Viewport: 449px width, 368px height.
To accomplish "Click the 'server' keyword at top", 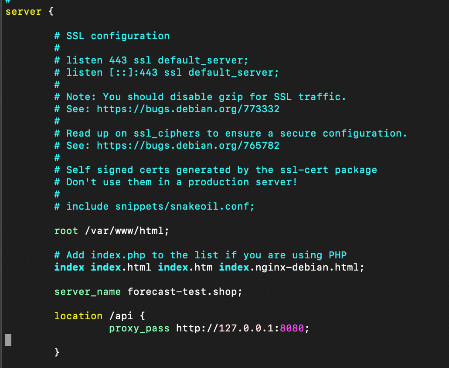I will [24, 12].
